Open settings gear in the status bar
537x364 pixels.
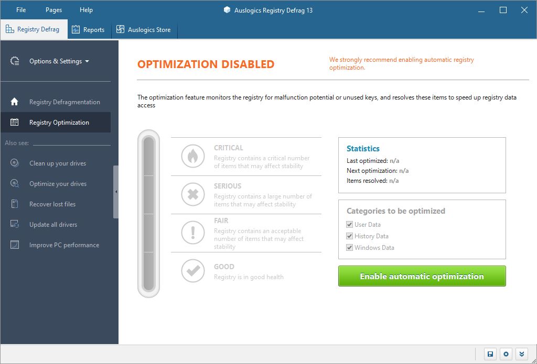pyautogui.click(x=506, y=354)
